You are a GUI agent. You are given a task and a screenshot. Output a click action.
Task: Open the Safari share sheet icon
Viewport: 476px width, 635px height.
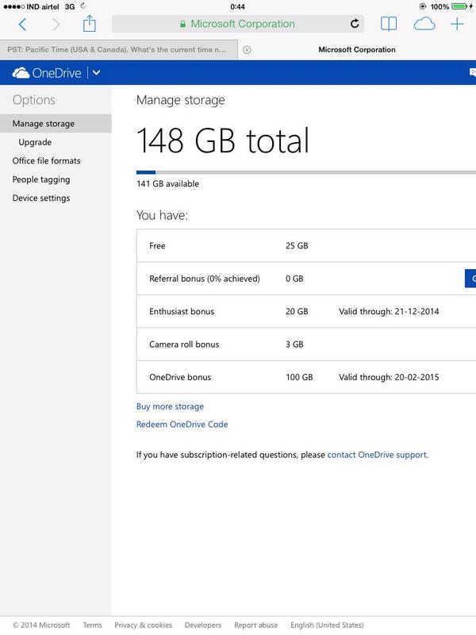tap(90, 24)
